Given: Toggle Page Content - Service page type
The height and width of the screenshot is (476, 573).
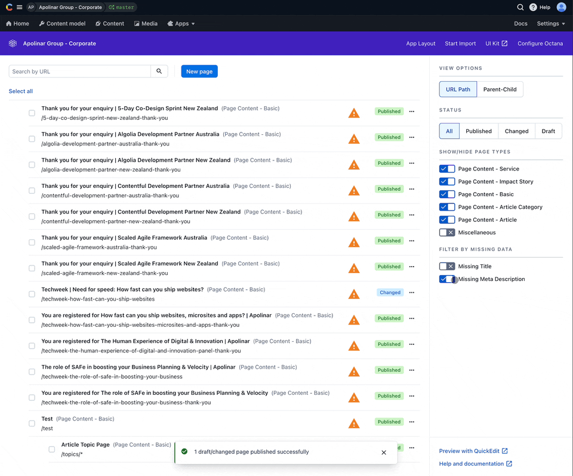Looking at the screenshot, I should 447,169.
